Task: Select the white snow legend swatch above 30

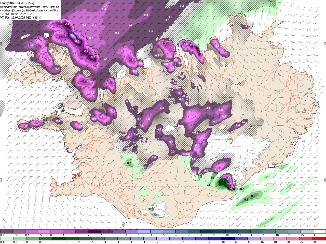Action: [x=319, y=232]
